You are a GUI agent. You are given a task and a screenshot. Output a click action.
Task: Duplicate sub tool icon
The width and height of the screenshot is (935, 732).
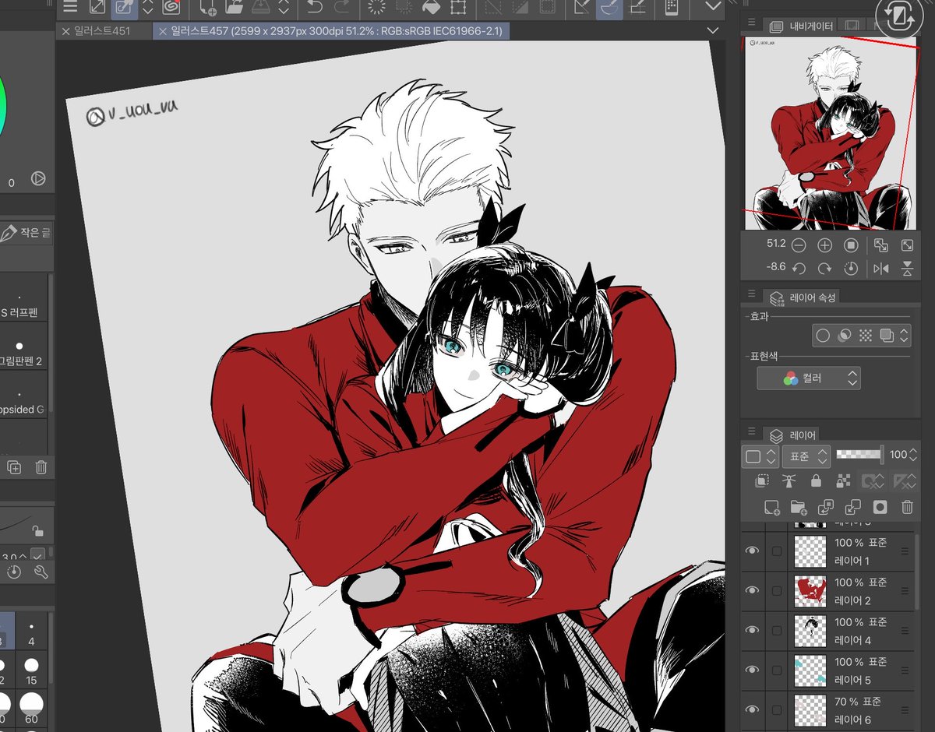[14, 467]
